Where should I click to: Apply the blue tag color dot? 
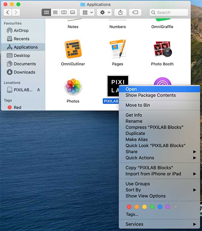pos(160,207)
